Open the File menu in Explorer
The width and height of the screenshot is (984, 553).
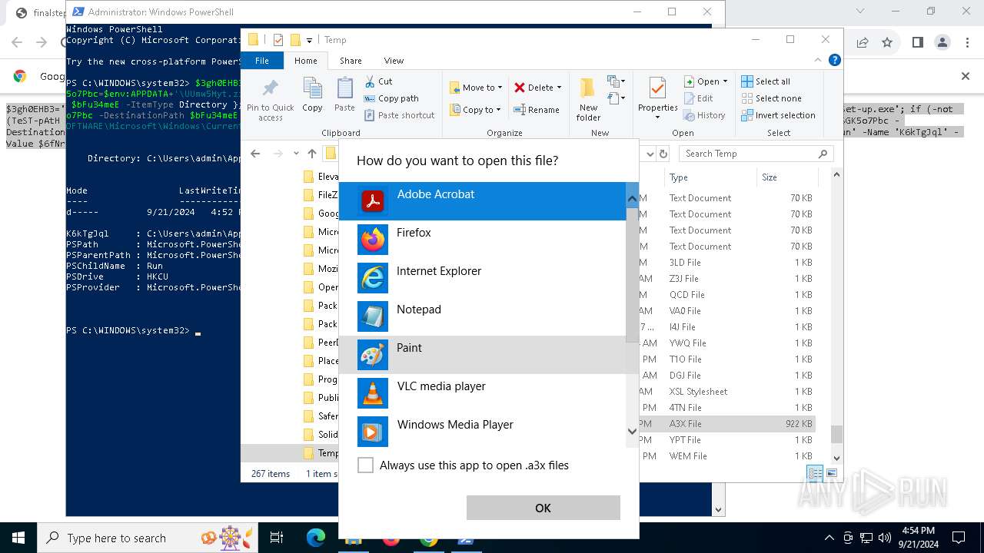click(x=262, y=61)
